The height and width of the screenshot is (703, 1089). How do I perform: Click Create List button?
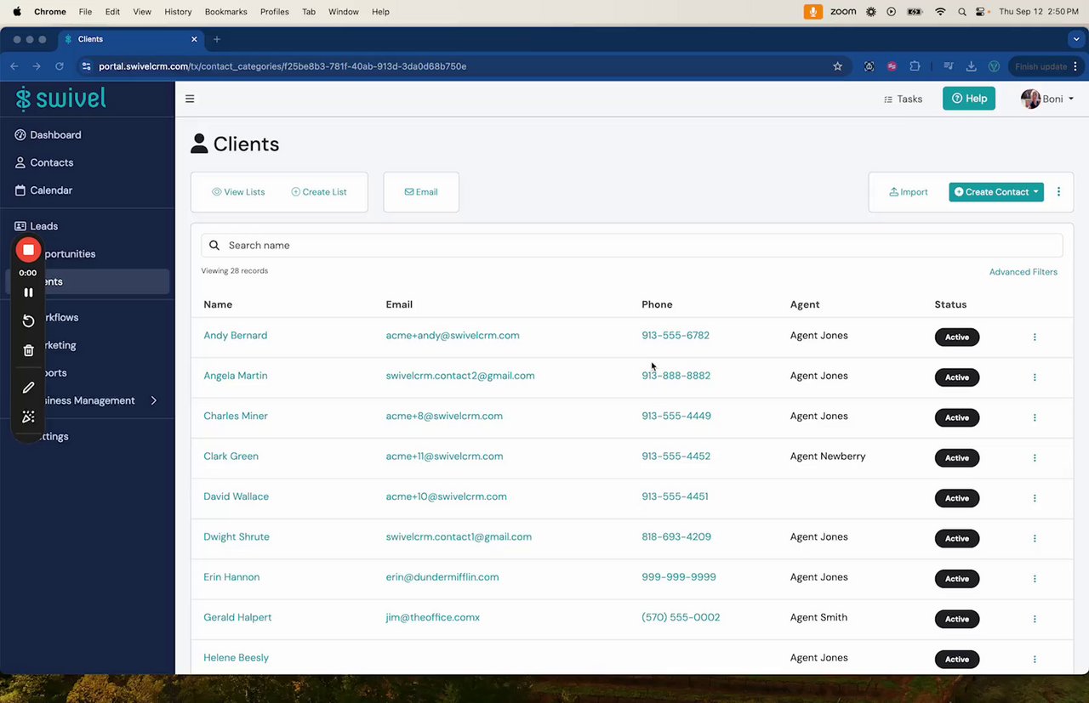click(319, 192)
